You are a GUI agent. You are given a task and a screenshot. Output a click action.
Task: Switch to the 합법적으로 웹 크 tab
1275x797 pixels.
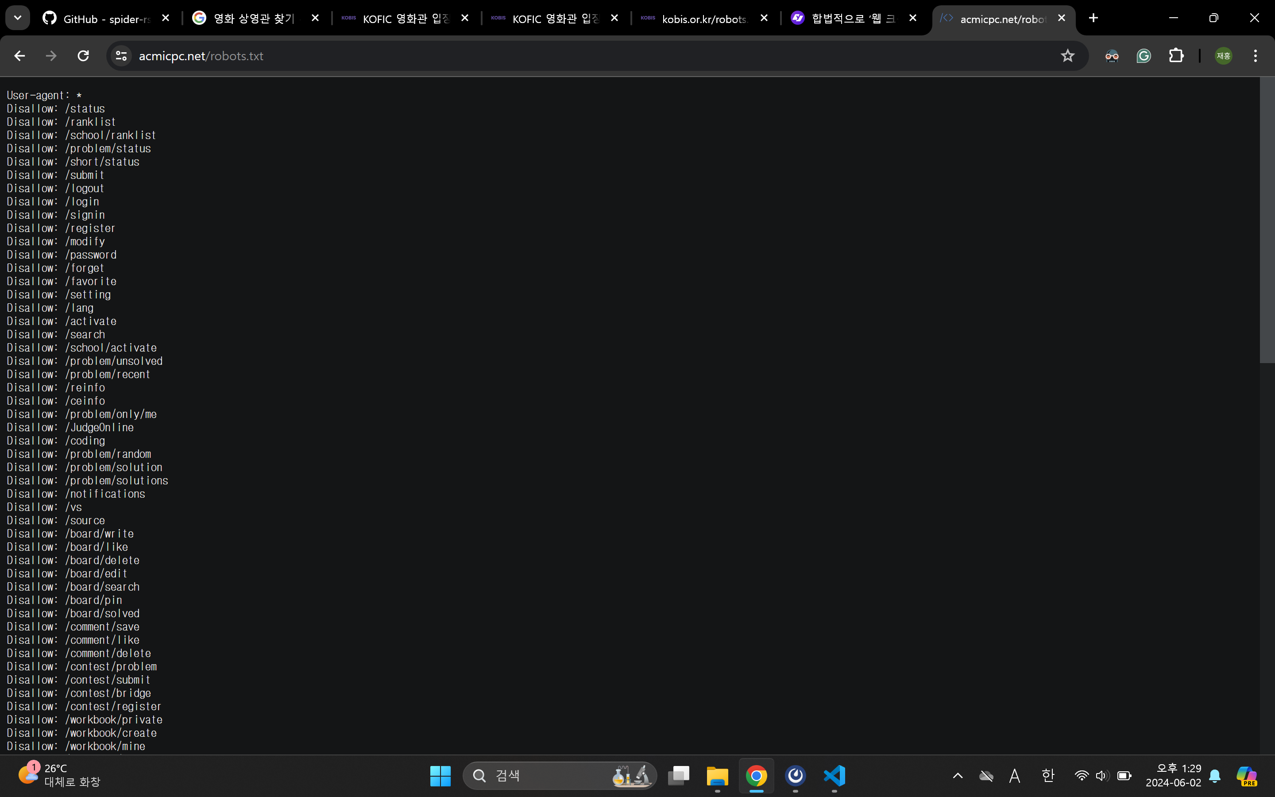pyautogui.click(x=854, y=19)
